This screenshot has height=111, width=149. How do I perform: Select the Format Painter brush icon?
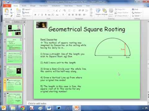11,16
